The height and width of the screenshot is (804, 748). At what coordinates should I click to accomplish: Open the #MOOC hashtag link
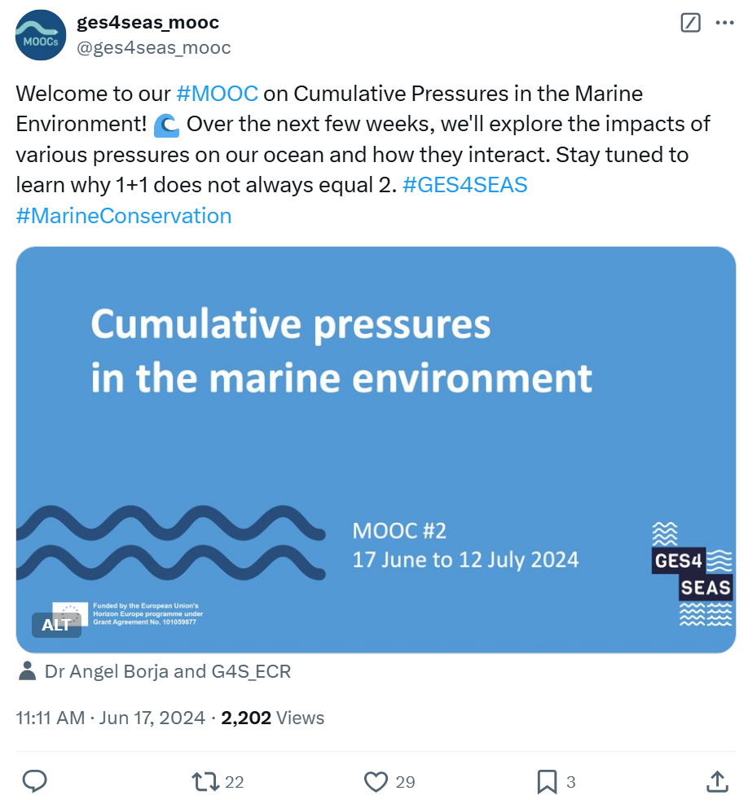pos(217,94)
